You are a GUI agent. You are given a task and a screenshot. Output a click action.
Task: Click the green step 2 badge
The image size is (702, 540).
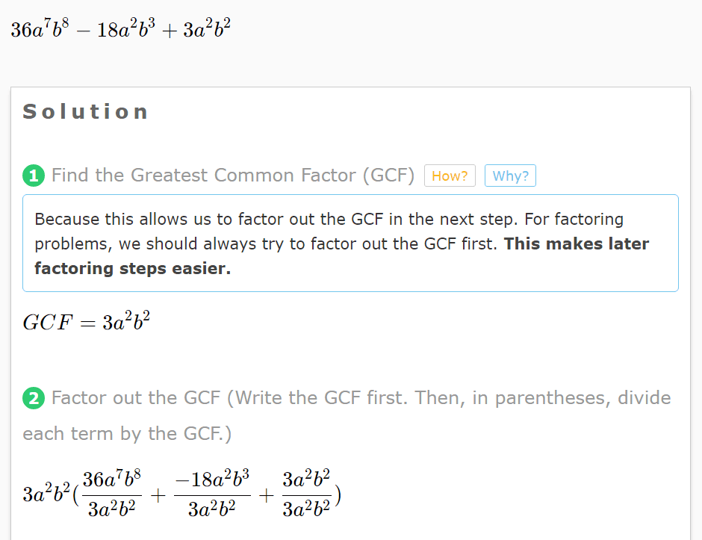pyautogui.click(x=32, y=398)
